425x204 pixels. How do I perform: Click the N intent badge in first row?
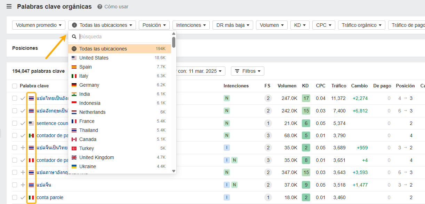227,98
